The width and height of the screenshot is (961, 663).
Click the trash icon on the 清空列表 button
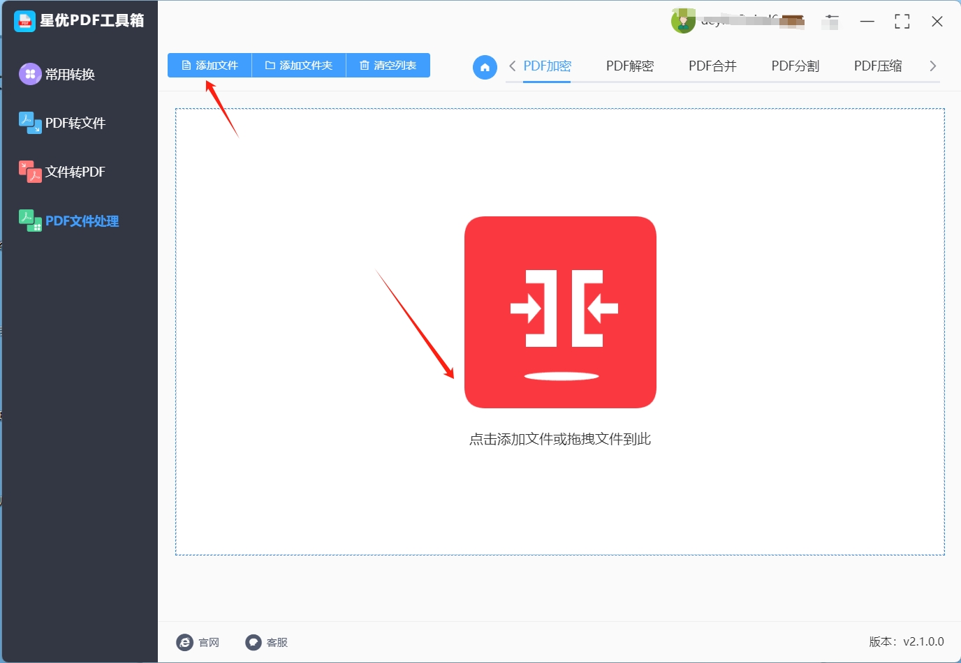(x=365, y=66)
